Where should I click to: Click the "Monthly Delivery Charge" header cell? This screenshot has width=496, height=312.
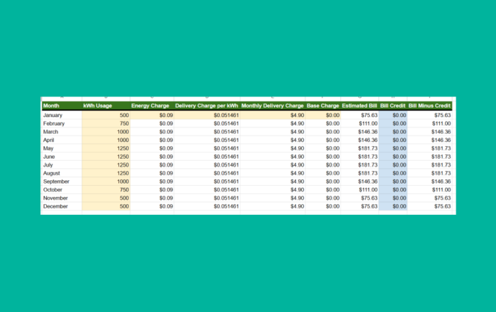coord(273,106)
